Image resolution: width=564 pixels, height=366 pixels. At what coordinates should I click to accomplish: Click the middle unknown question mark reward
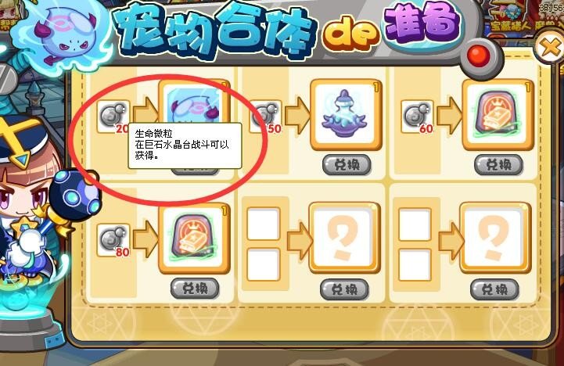point(345,238)
